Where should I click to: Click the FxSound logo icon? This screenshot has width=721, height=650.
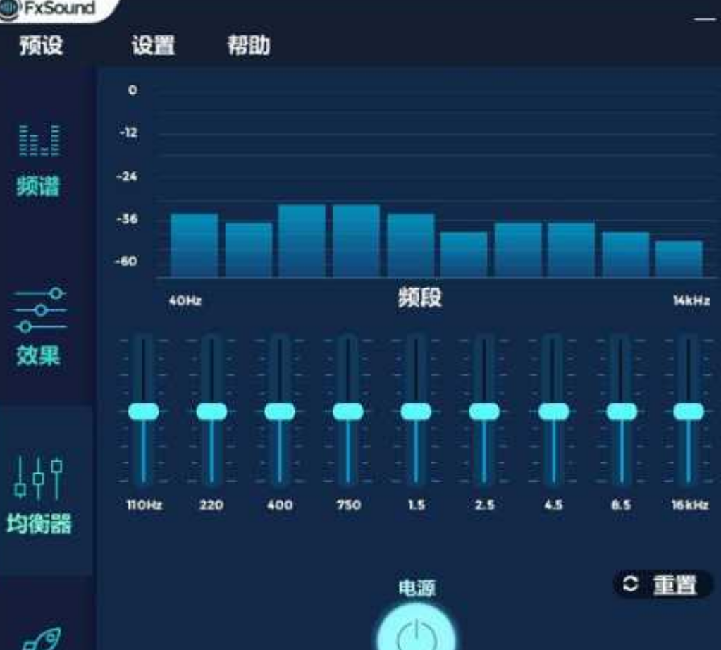[x=9, y=9]
